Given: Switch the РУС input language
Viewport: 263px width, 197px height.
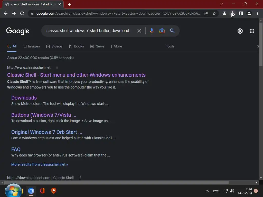Looking at the screenshot, I should [x=216, y=191].
